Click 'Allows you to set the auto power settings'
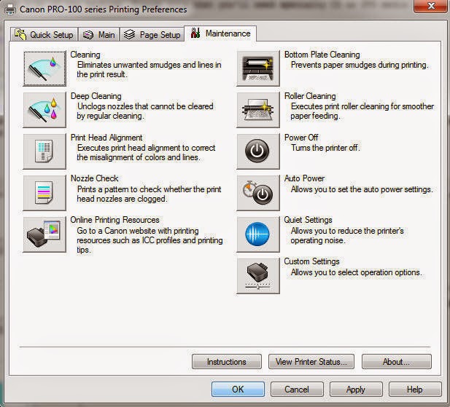Image resolution: width=450 pixels, height=407 pixels. [362, 189]
